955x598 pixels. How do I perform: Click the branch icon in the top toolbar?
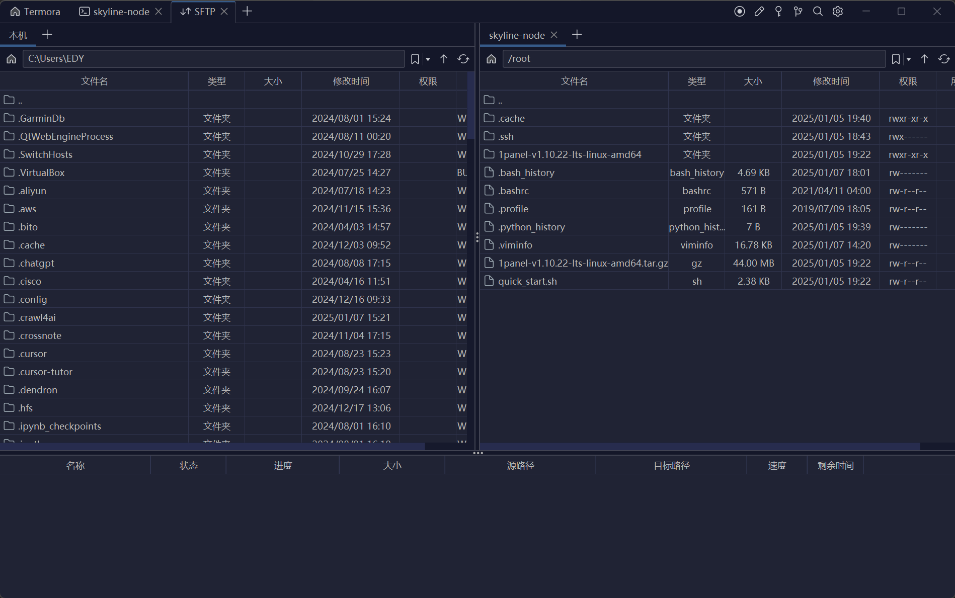click(x=798, y=12)
